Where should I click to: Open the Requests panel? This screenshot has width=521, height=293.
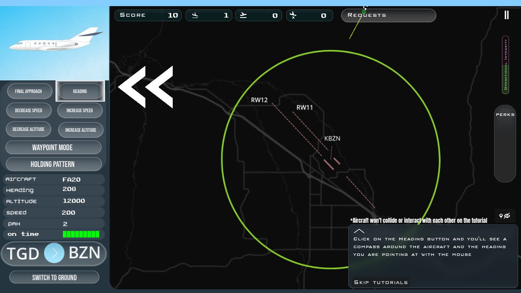coord(388,16)
